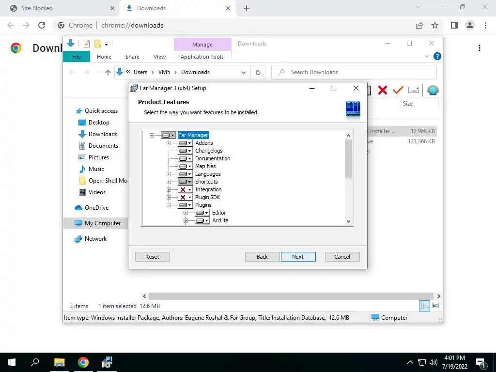The image size is (496, 372).
Task: Open Far Manager feature install dropdown
Action: point(168,136)
